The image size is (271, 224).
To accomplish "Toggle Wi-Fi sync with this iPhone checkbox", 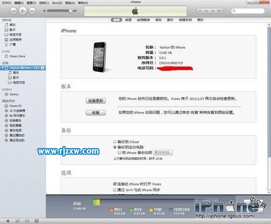I will 114,190.
